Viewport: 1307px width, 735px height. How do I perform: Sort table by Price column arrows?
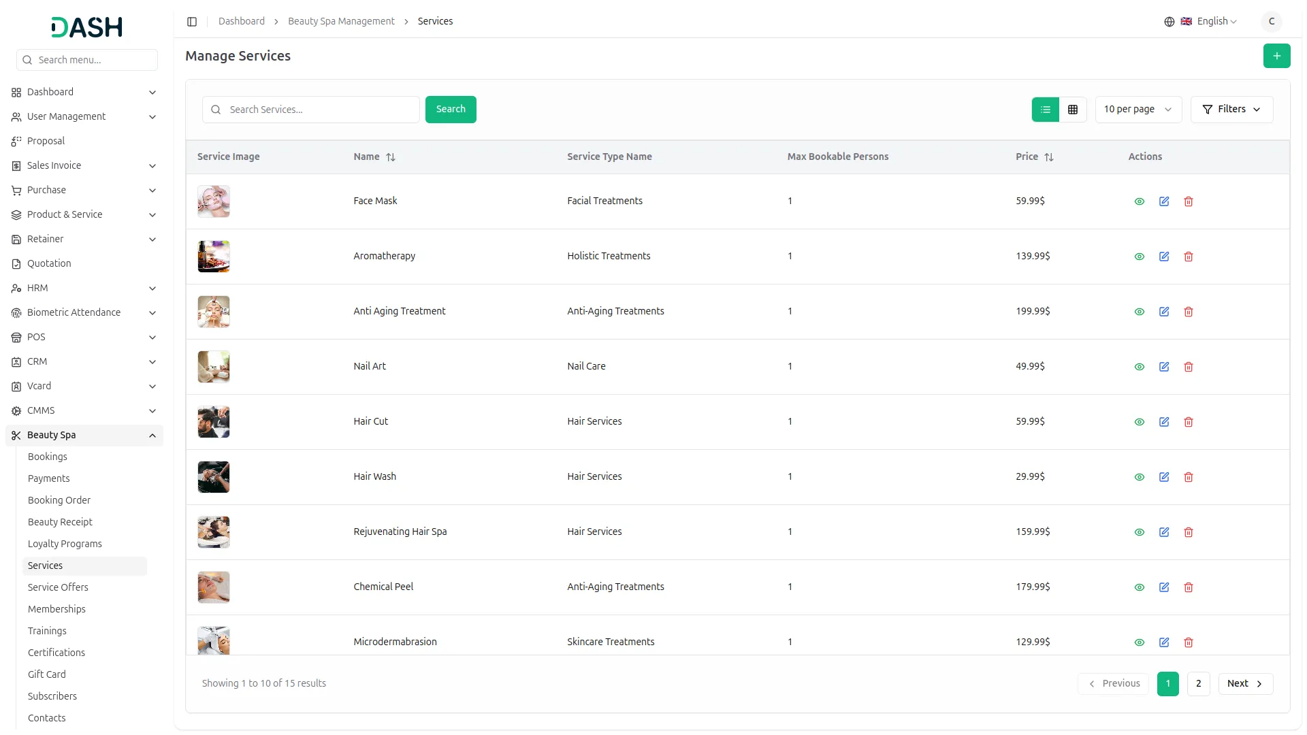[x=1049, y=157]
